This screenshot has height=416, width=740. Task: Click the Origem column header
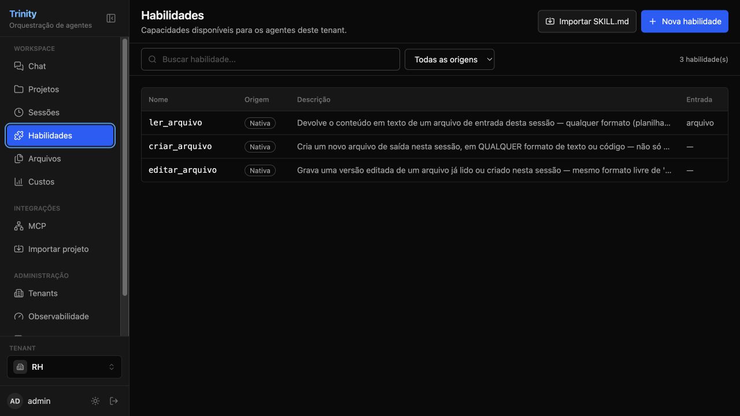pos(257,99)
